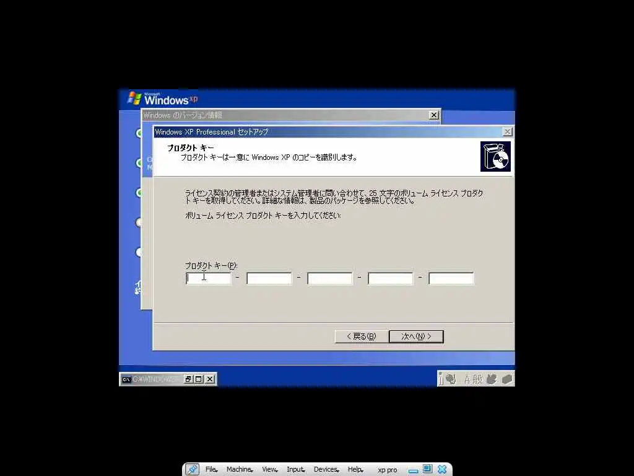Screen dimensions: 634x476
Task: Click the language bar input method icon
Action: pyautogui.click(x=451, y=379)
